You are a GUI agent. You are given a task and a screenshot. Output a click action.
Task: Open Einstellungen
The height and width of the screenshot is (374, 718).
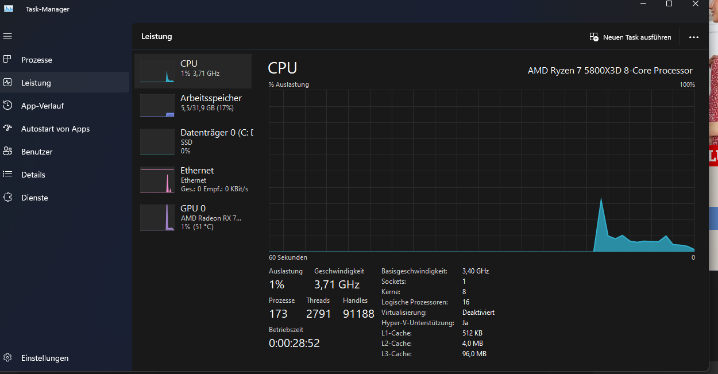[64, 358]
